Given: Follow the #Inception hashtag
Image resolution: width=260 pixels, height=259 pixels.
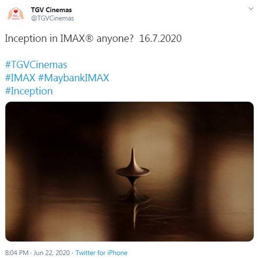Looking at the screenshot, I should [x=29, y=91].
